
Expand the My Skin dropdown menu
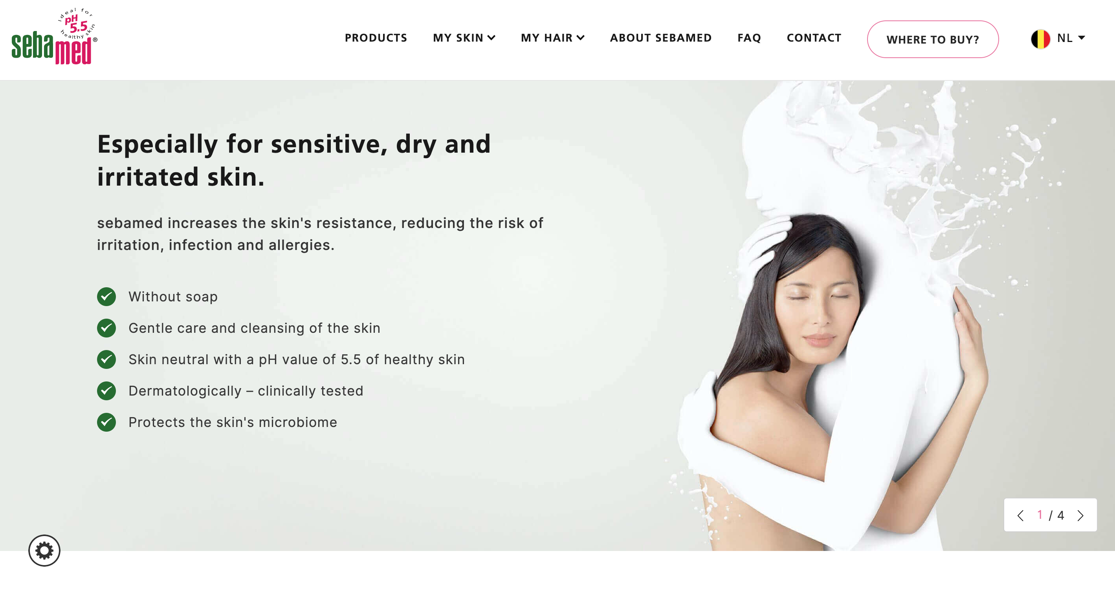click(464, 38)
